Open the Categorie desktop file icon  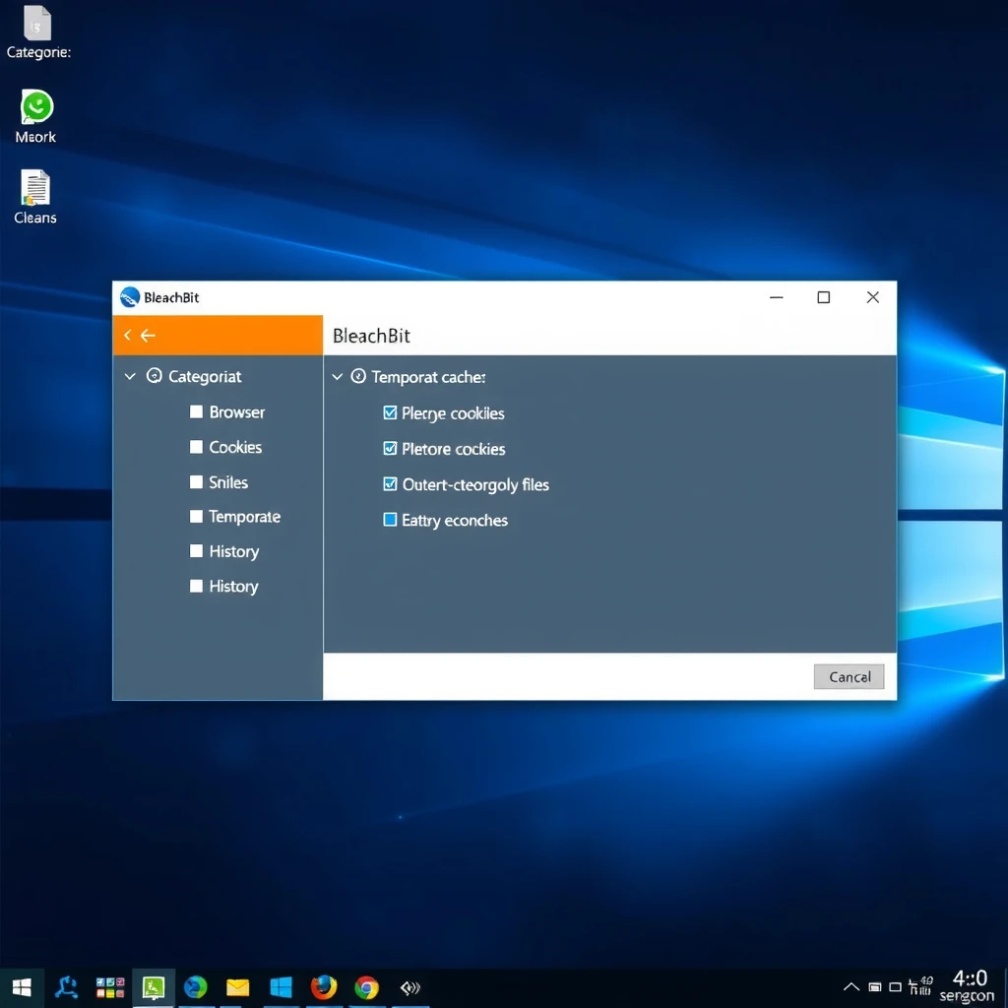click(37, 23)
